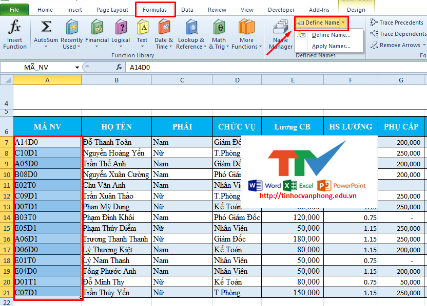Select cell 'Phó Giám Đốc' in row 14
This screenshot has width=427, height=306.
237,217
